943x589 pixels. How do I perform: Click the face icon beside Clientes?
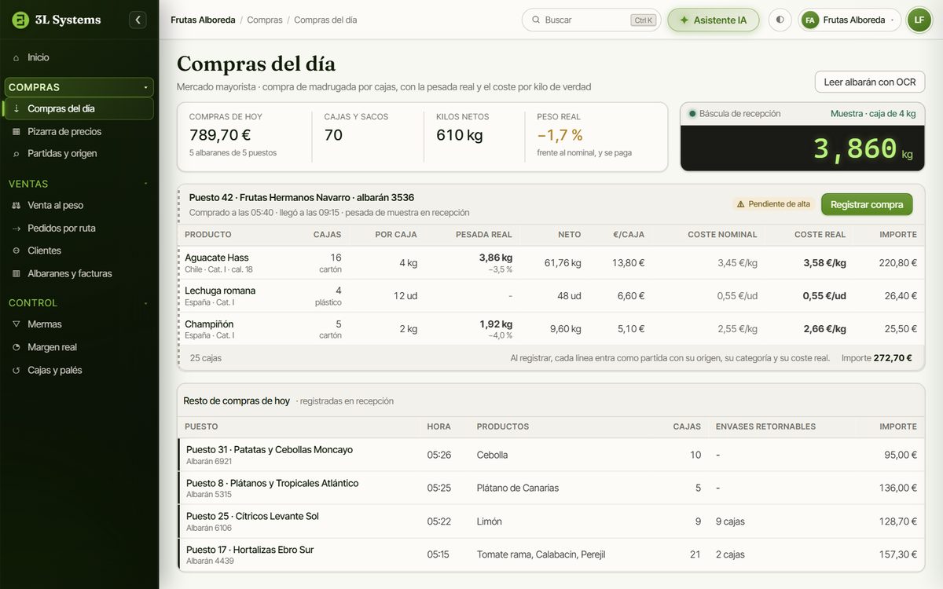tap(16, 251)
